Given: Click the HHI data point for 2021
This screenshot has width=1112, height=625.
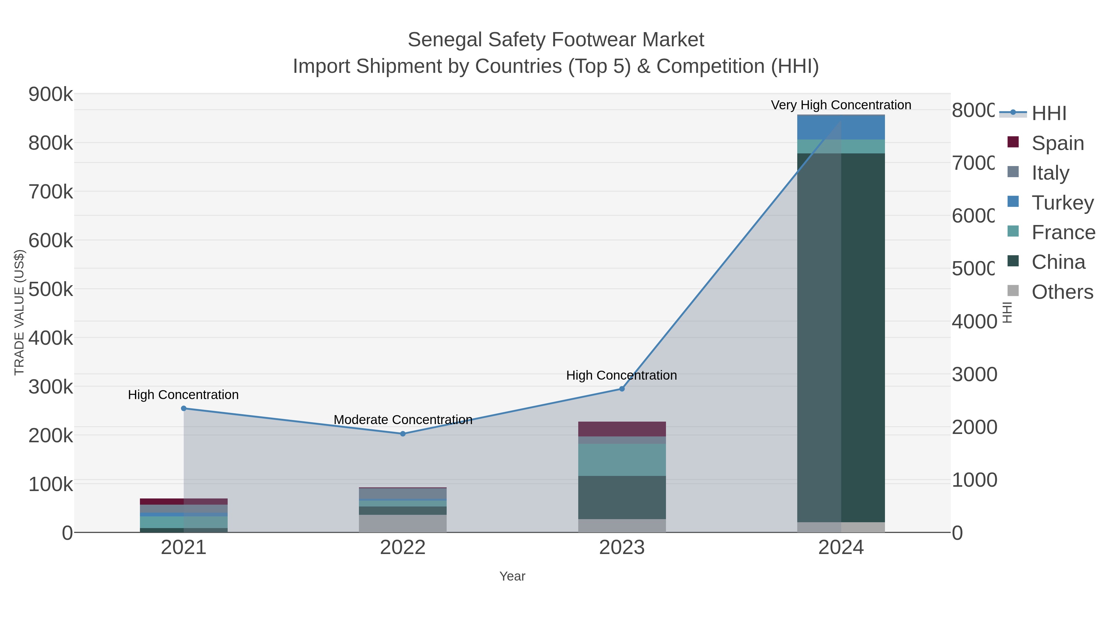Looking at the screenshot, I should (x=183, y=408).
